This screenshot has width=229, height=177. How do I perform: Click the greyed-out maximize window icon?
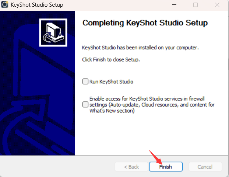click(x=195, y=5)
